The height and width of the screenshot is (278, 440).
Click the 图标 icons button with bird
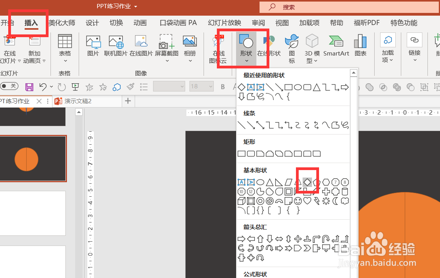click(292, 48)
